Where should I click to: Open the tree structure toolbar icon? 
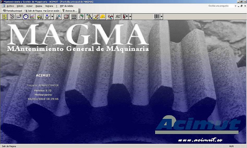[x=12, y=16]
